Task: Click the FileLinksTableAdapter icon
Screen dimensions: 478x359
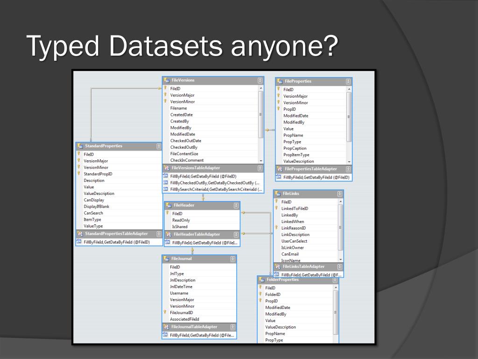Action: [278, 266]
